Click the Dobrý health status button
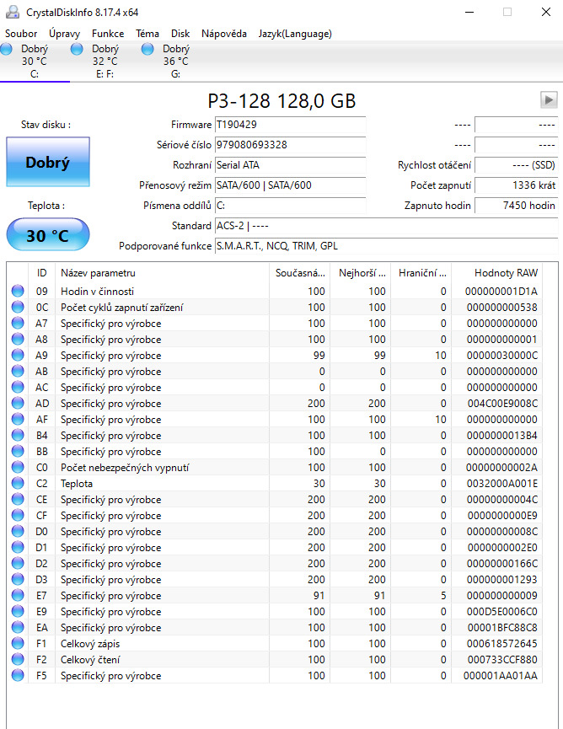 tap(47, 163)
